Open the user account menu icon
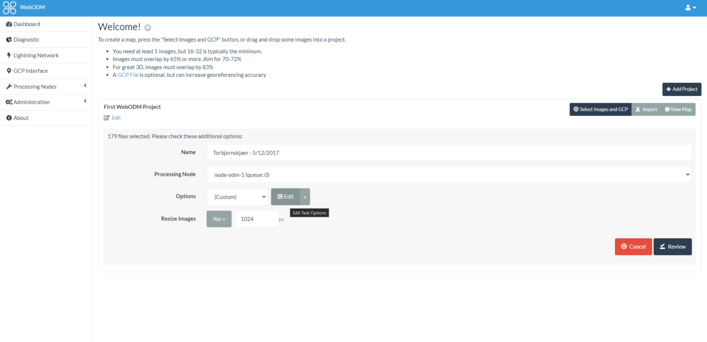 690,8
